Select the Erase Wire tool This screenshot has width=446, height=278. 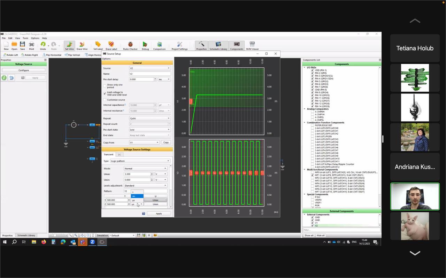pos(82,44)
